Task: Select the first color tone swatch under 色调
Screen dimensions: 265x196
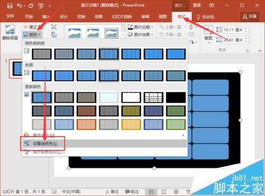Action: coord(42,76)
